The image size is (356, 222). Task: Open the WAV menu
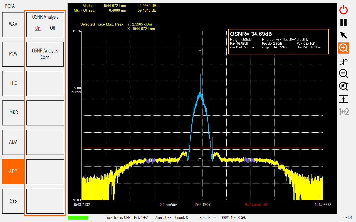click(13, 24)
